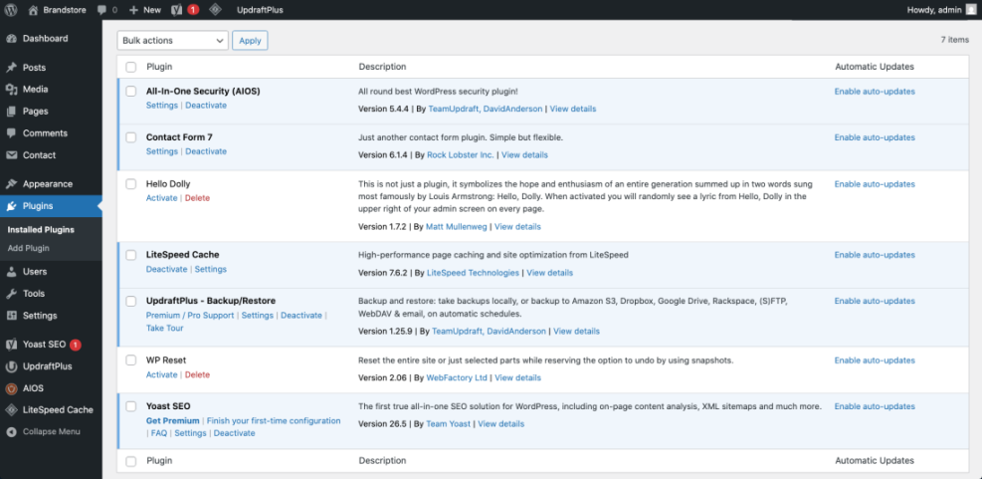Open the comments bubble icon in admin bar
Screen dimensions: 982x479
pyautogui.click(x=102, y=9)
